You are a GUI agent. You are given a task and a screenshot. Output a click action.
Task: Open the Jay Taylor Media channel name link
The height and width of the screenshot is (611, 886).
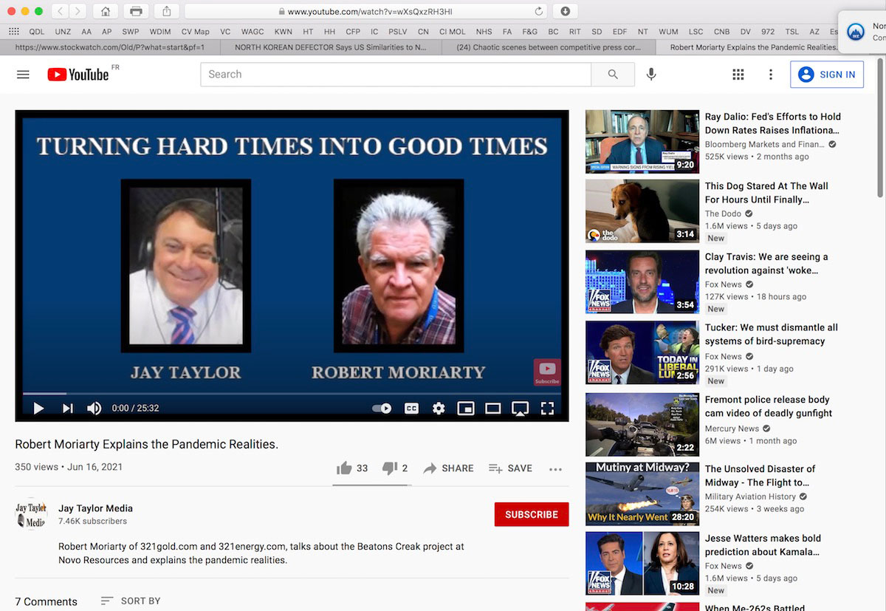click(x=96, y=508)
